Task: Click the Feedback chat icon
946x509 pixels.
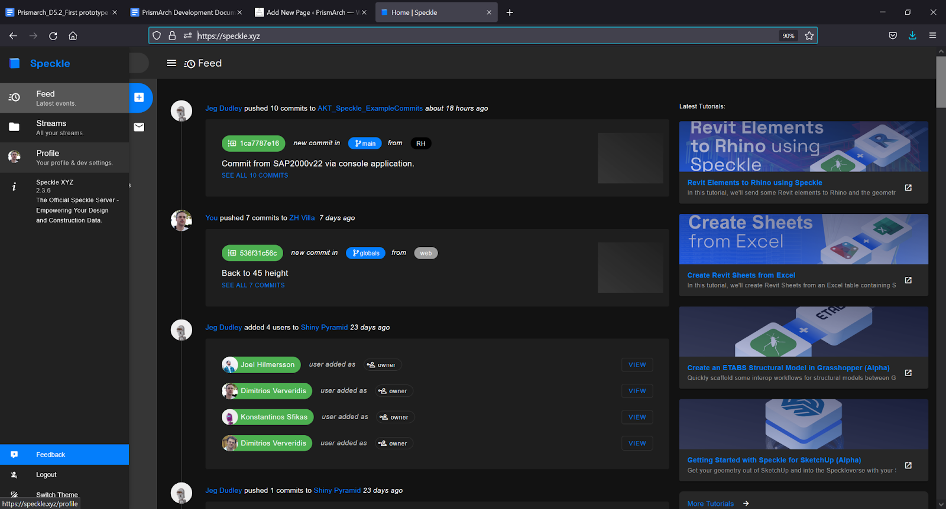Action: pos(14,455)
